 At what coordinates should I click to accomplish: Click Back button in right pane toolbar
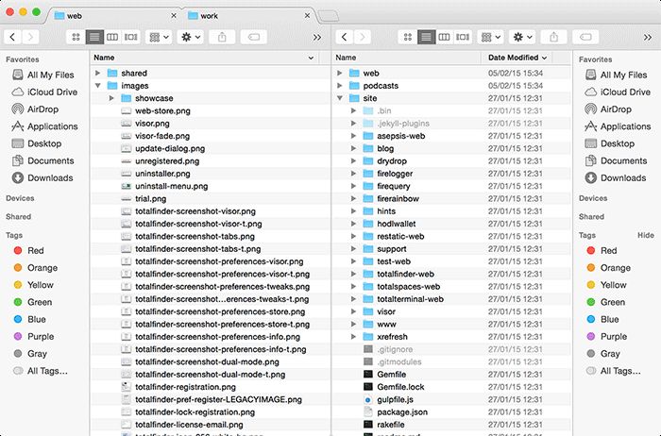[x=344, y=37]
